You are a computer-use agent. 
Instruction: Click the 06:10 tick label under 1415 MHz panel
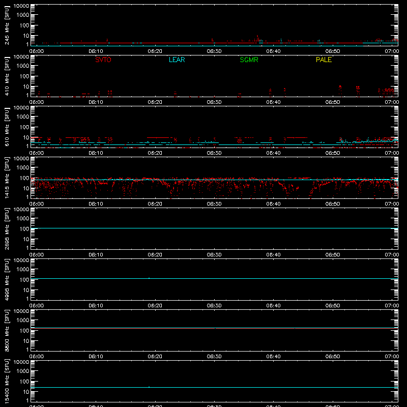point(96,204)
